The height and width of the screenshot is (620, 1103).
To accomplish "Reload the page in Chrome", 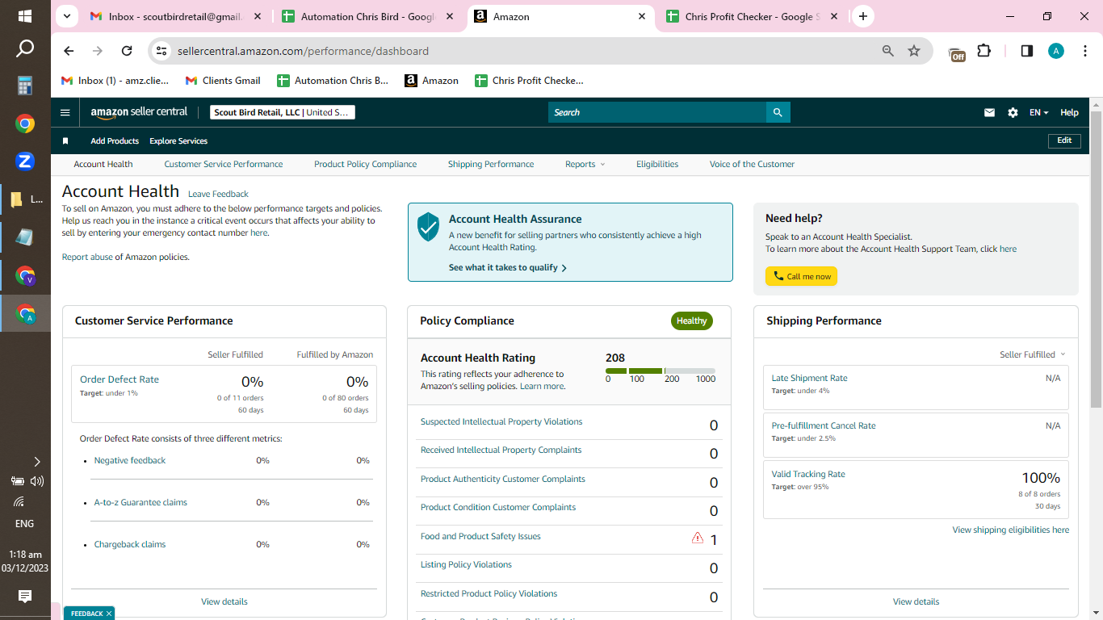I will coord(127,51).
